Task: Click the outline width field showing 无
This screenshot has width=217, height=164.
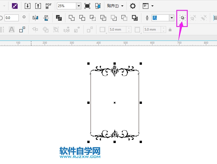Action: [160, 18]
